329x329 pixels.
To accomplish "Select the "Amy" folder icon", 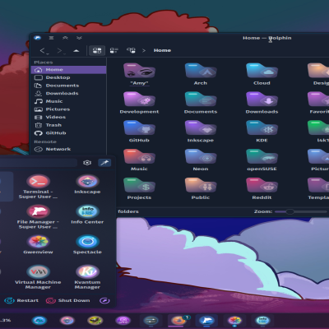I will 139,71.
